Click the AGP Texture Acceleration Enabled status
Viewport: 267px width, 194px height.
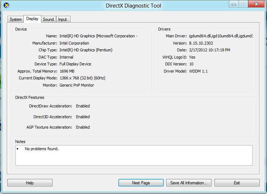point(83,127)
